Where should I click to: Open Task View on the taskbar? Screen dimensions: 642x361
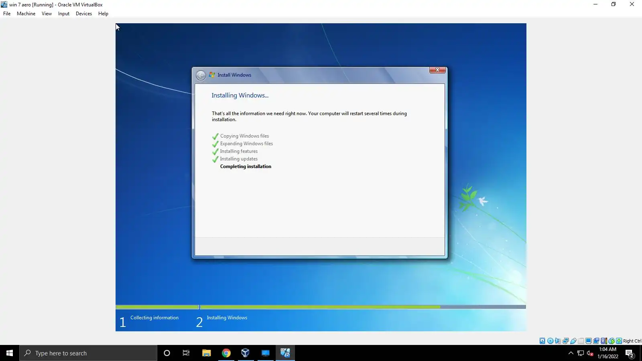coord(186,353)
